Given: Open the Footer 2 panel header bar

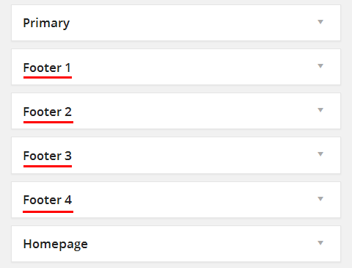Looking at the screenshot, I should [176, 111].
